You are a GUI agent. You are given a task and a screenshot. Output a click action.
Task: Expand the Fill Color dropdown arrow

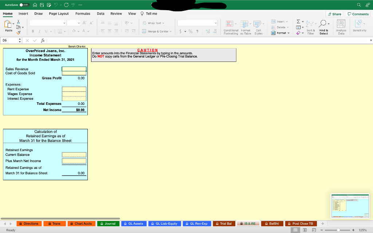click(x=79, y=31)
